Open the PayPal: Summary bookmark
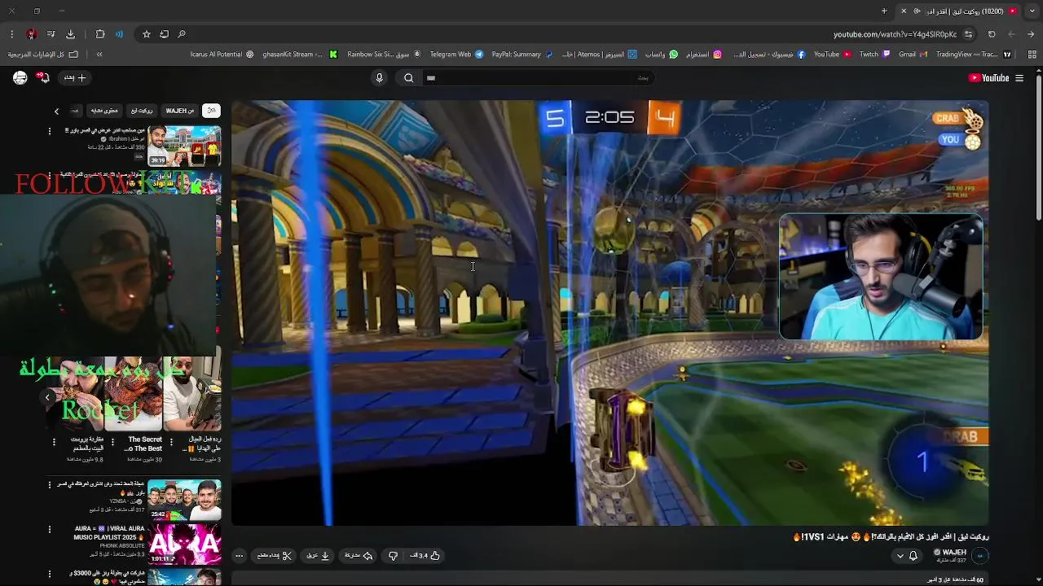Image resolution: width=1043 pixels, height=586 pixels. pos(521,55)
